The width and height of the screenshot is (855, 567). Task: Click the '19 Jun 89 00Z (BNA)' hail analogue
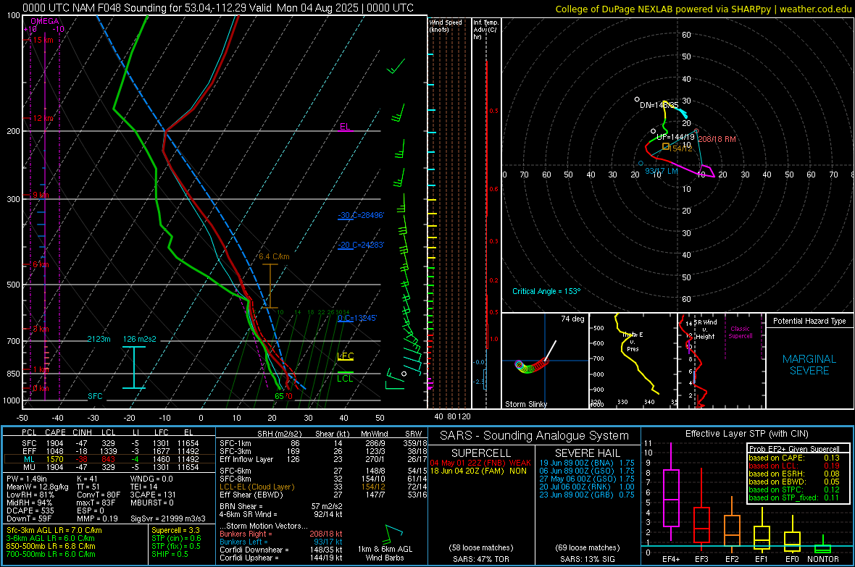(587, 463)
